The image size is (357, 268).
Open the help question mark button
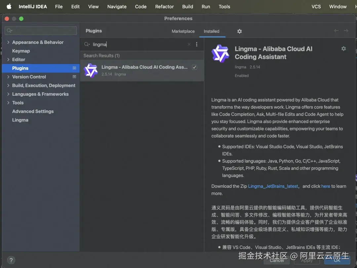11,260
